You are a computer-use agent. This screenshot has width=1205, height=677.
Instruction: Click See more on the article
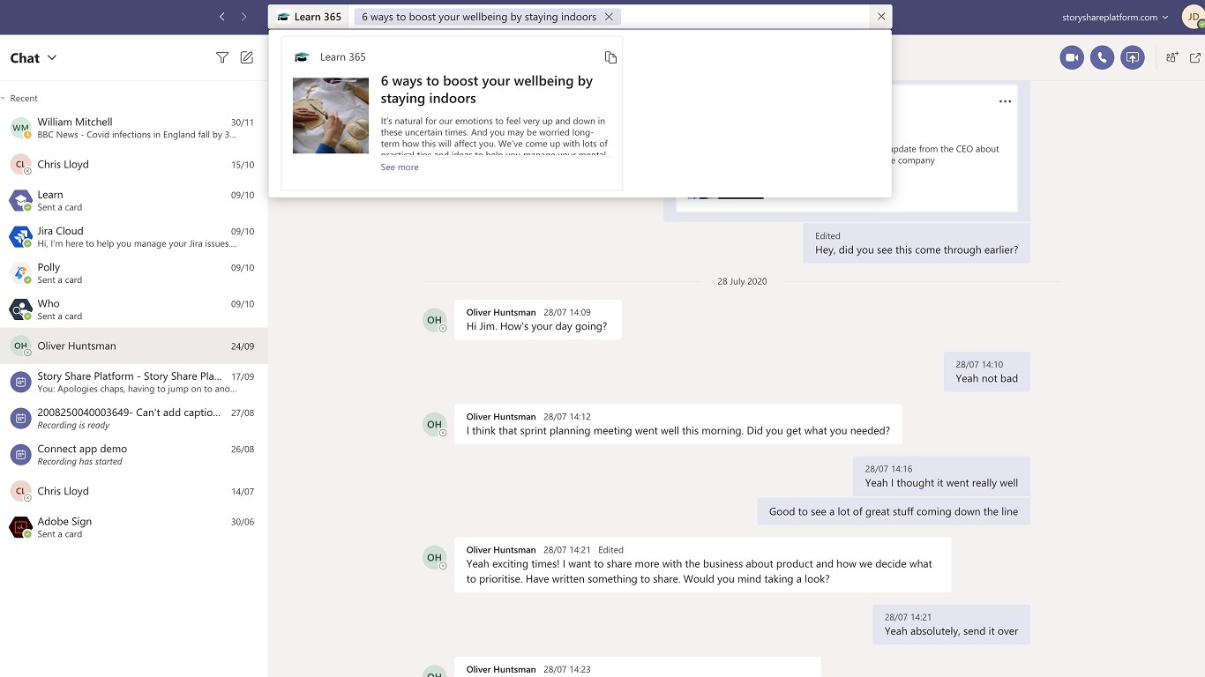pyautogui.click(x=400, y=167)
